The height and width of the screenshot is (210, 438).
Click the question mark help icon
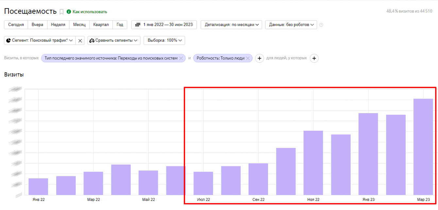[321, 25]
